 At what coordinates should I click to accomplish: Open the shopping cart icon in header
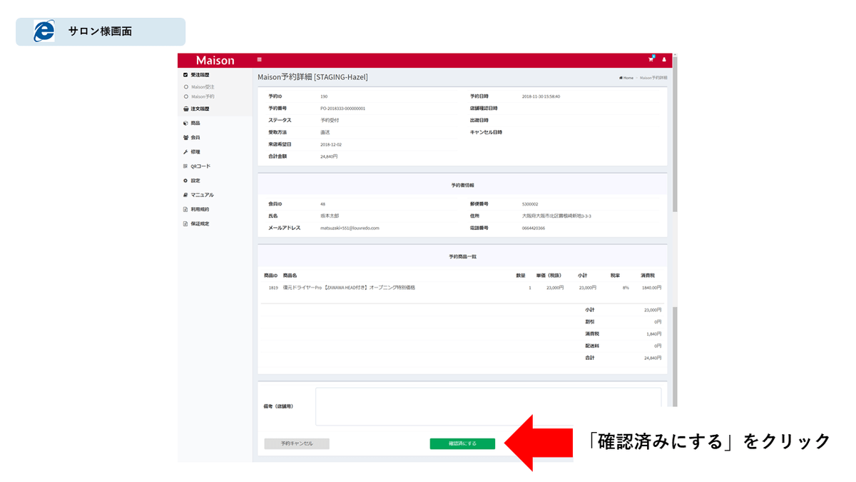651,59
